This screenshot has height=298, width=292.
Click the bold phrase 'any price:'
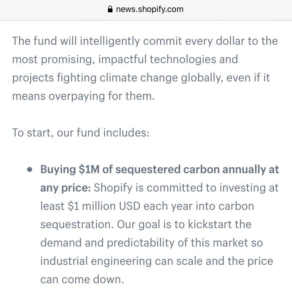(x=66, y=188)
